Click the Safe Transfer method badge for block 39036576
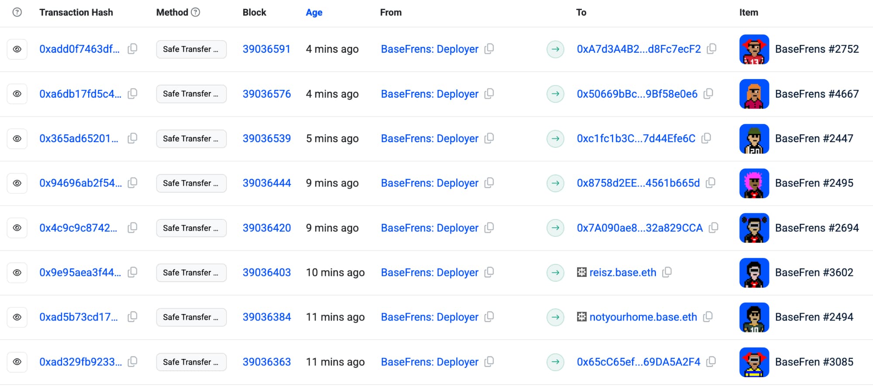This screenshot has width=873, height=389. 191,94
